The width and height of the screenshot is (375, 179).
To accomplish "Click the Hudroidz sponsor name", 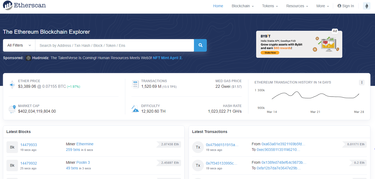I will point(40,58).
